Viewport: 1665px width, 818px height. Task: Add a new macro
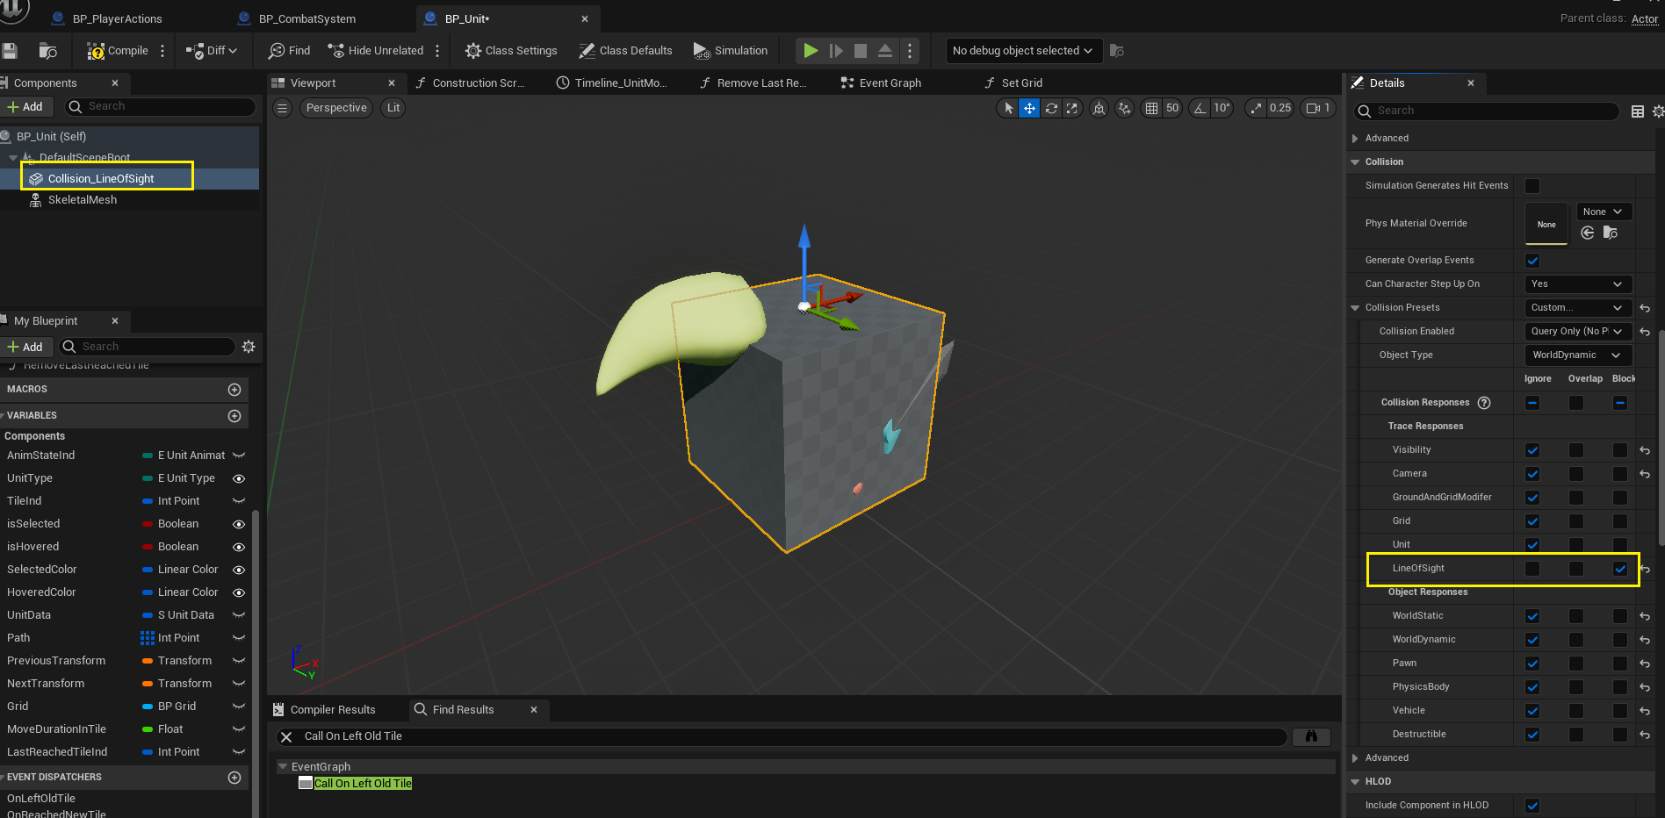click(234, 389)
